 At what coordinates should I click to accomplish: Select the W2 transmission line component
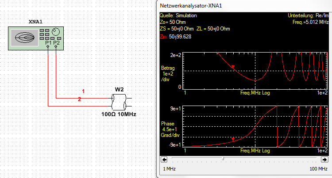[x=119, y=102]
